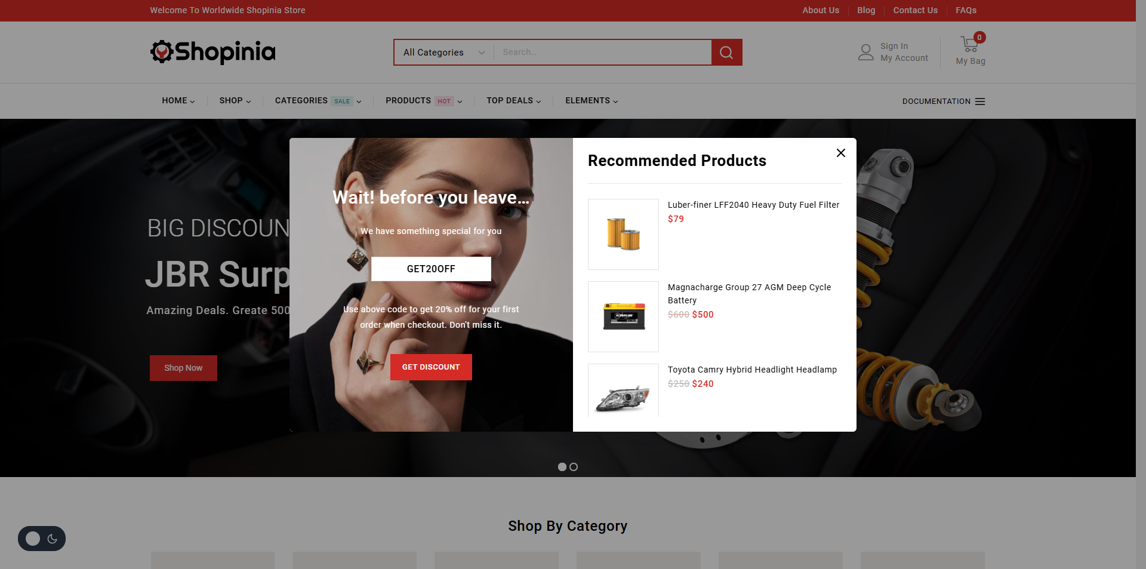Select the moon dark mode icon

53,539
